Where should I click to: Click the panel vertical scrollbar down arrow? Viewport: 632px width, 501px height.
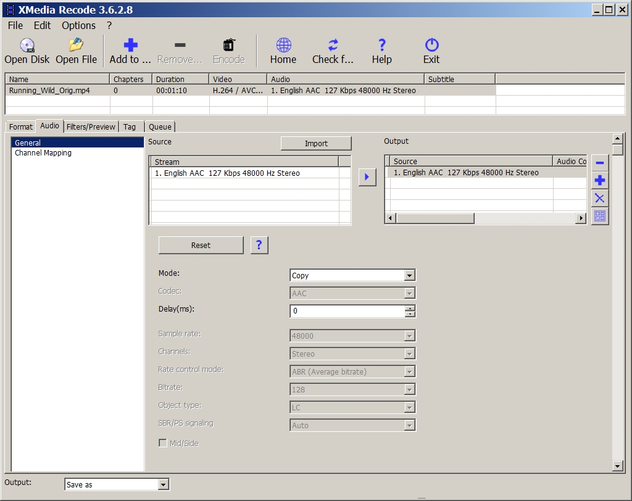coord(617,466)
